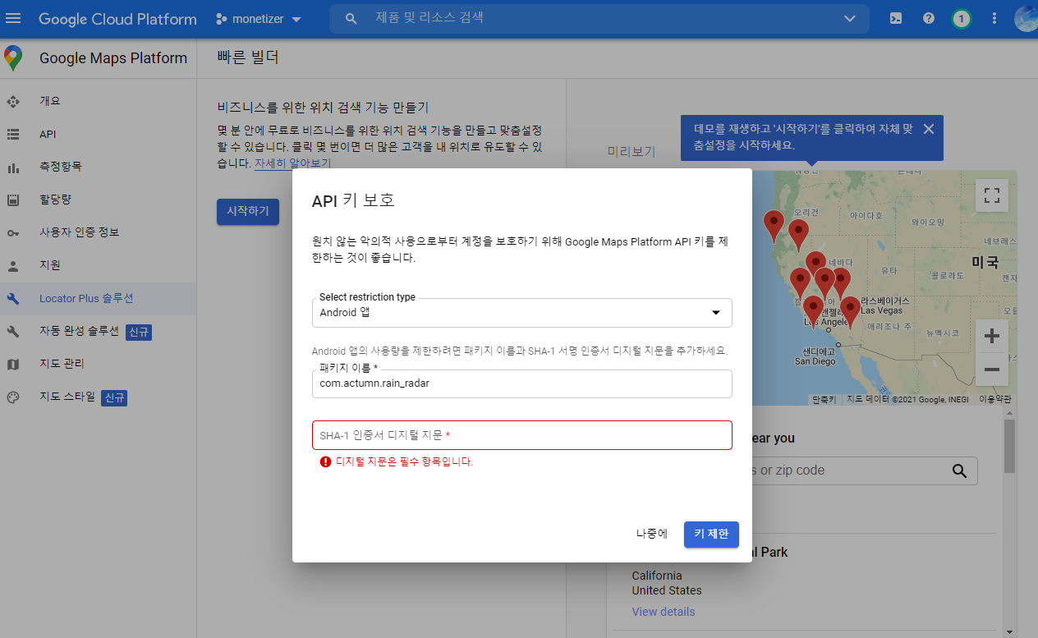Follow the 자세히 알아보기 link
Viewport: 1038px width, 638px height.
(x=292, y=163)
